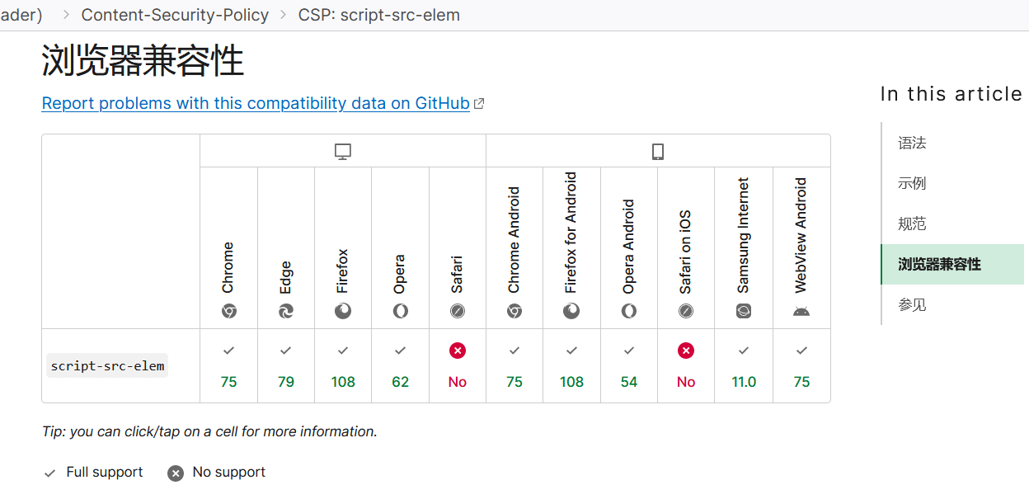Expand Safari on iOS No support cell

tap(686, 366)
